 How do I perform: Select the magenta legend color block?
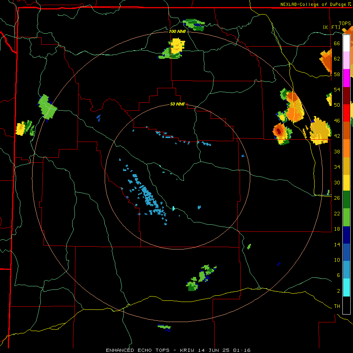[346, 78]
